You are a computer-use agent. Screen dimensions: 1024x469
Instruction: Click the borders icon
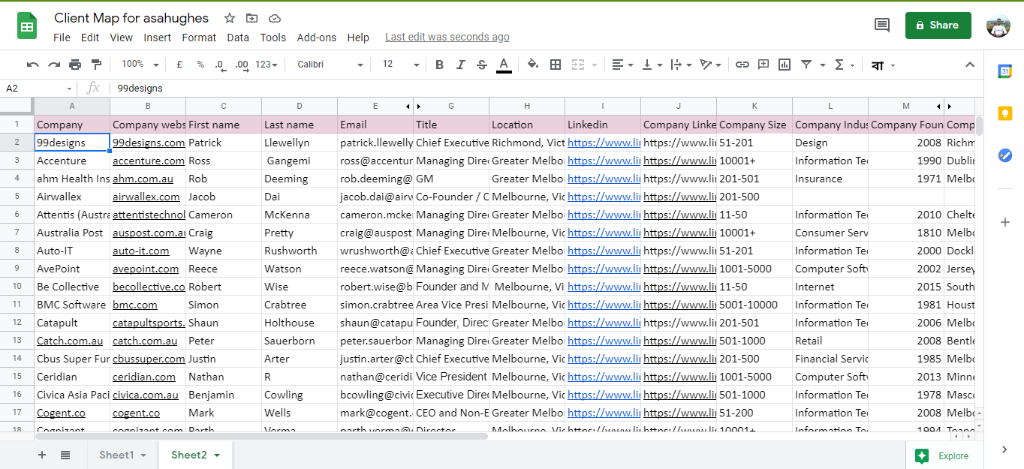coord(555,65)
